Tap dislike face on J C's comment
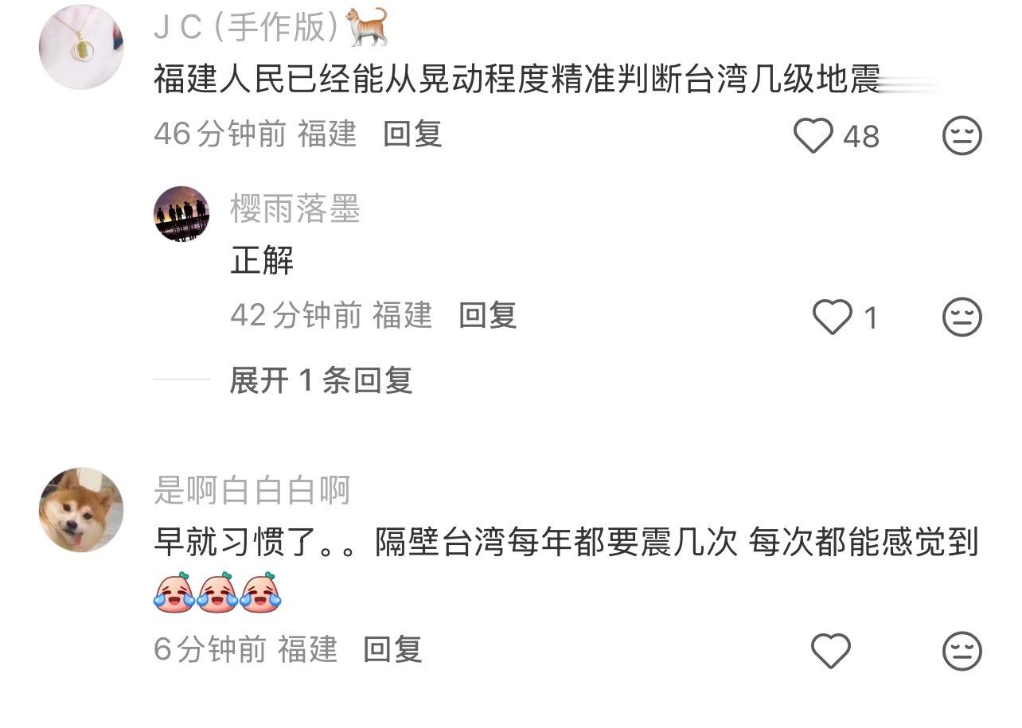 [962, 136]
